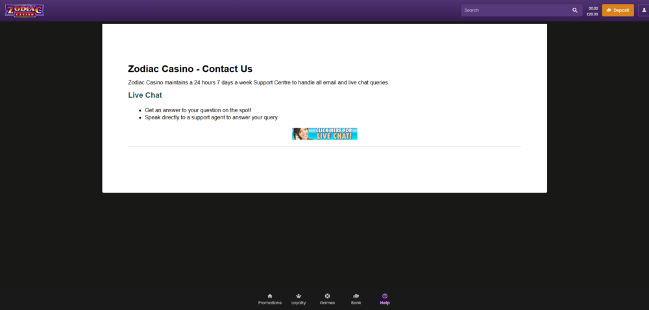The image size is (649, 310).
Task: Open the Bank tab
Action: coord(356,299)
